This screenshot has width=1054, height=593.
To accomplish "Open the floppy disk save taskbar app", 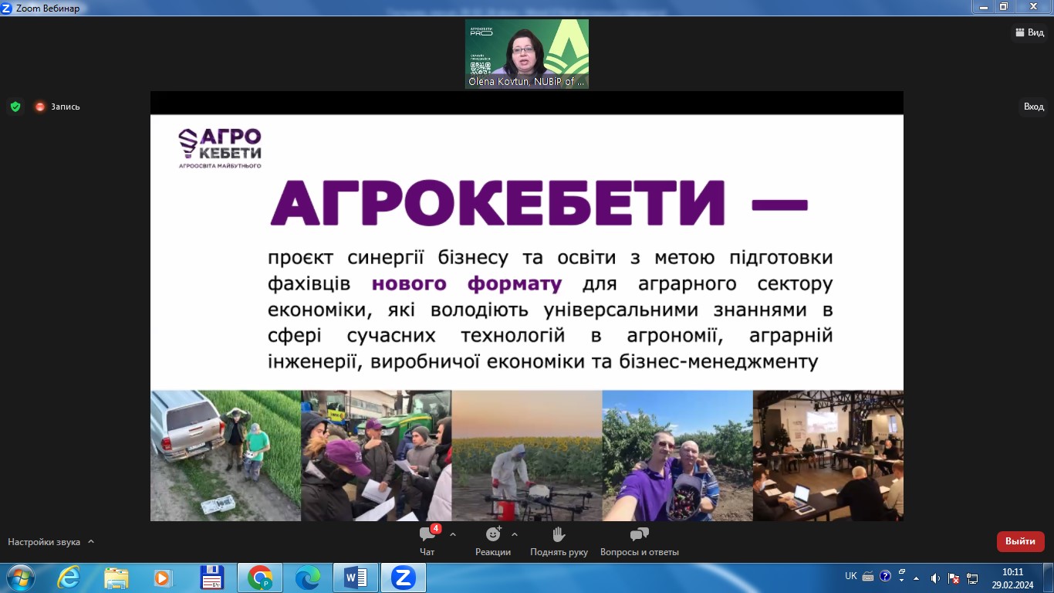I will [211, 578].
